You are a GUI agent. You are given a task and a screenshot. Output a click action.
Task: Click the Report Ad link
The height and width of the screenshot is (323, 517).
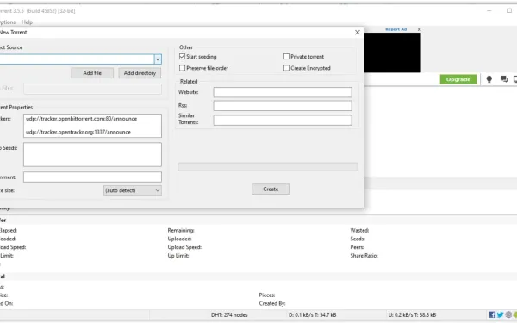pos(396,29)
